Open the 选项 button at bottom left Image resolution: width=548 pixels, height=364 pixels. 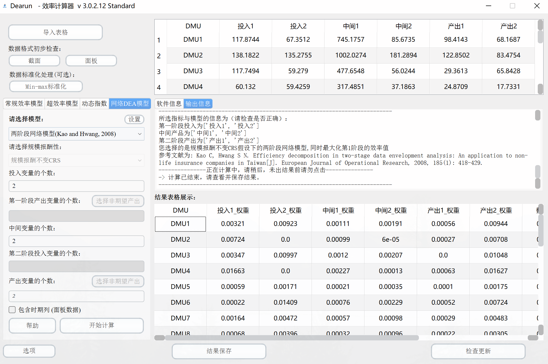(x=29, y=351)
